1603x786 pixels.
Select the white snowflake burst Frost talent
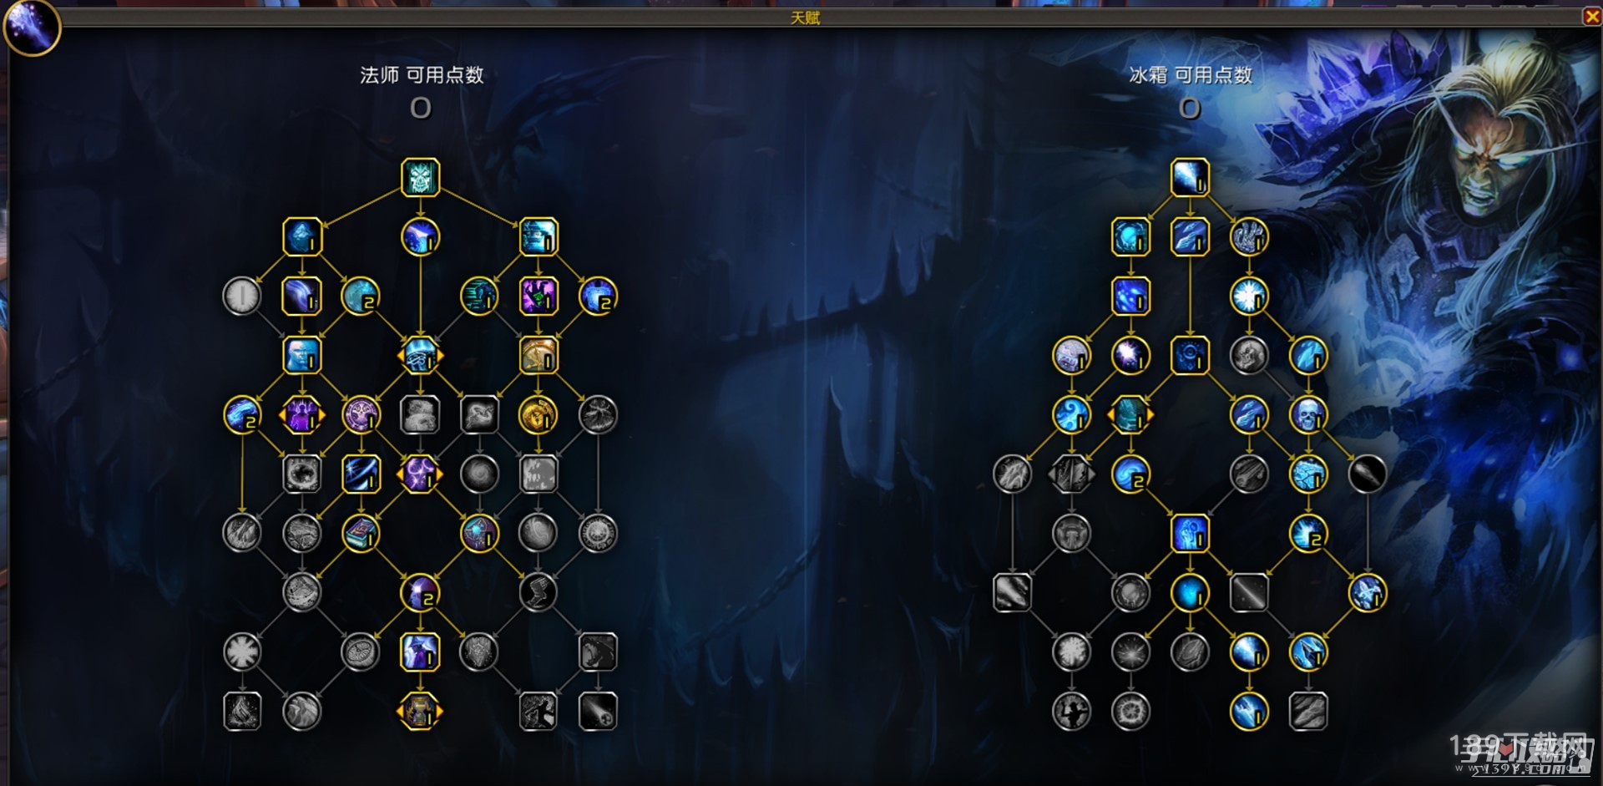1248,296
